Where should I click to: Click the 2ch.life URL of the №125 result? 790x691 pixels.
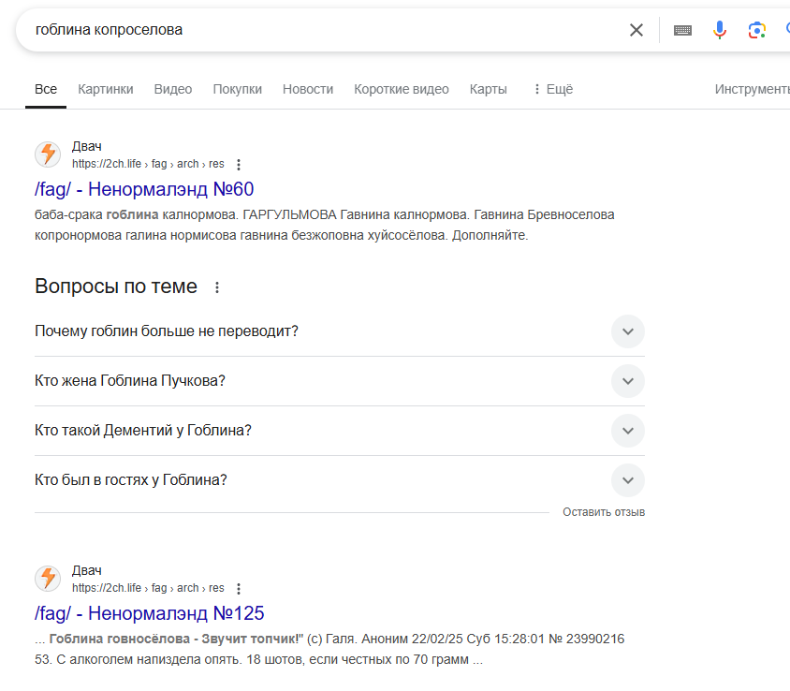click(148, 588)
